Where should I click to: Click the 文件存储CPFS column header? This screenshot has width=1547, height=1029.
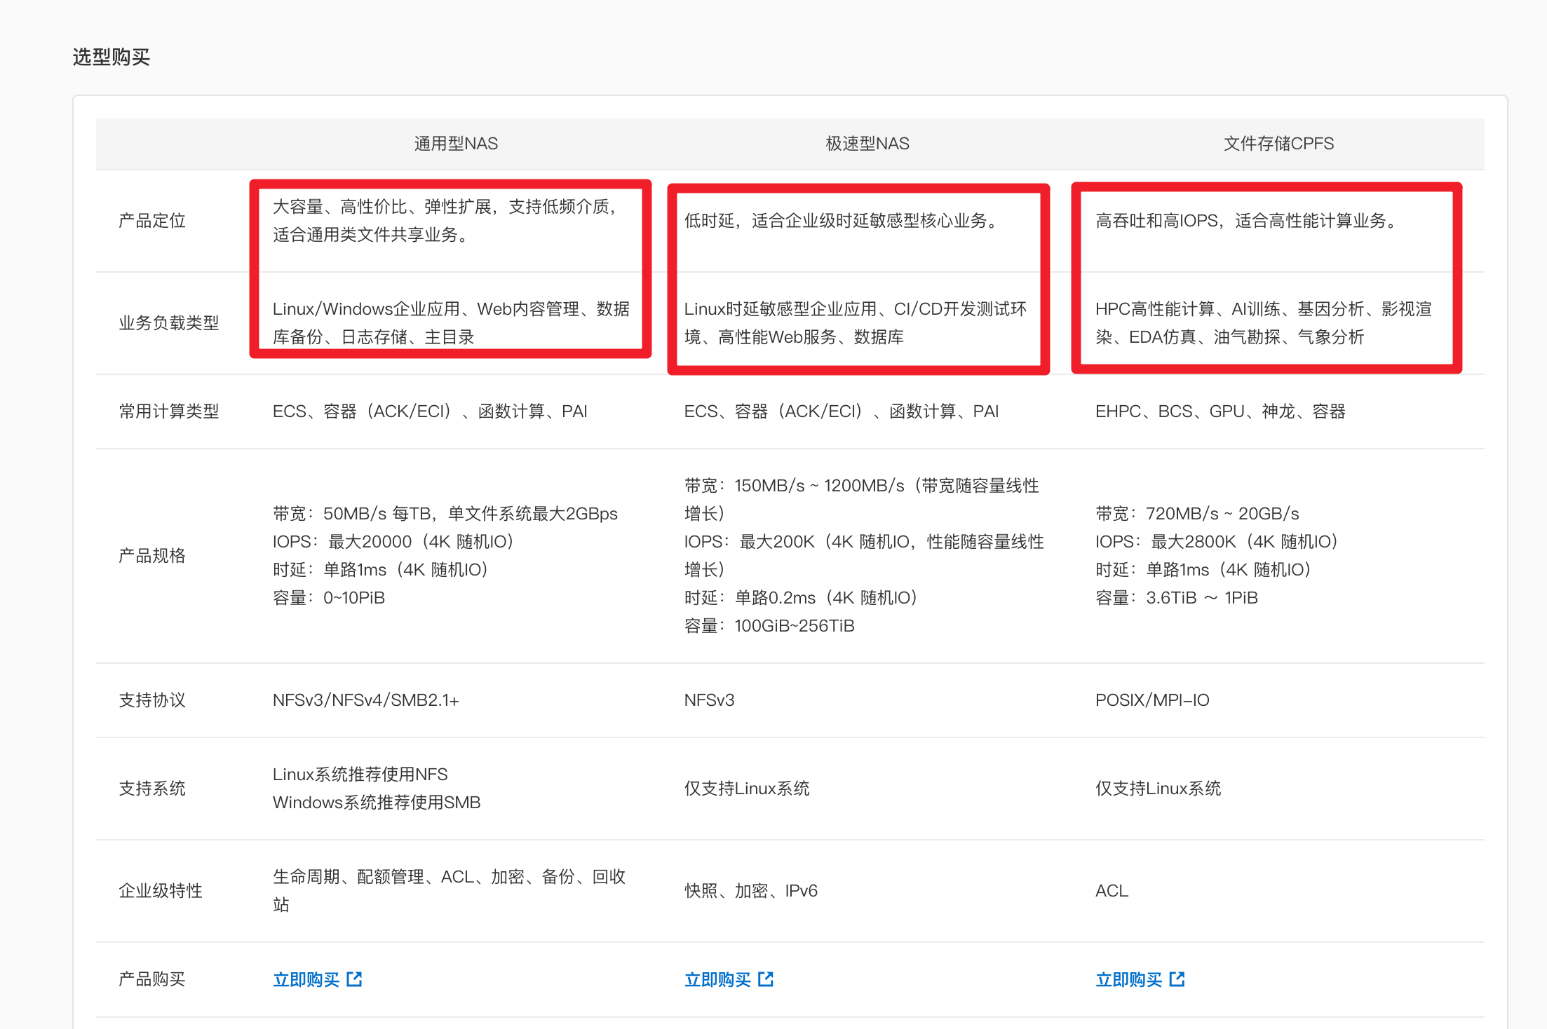tap(1278, 144)
